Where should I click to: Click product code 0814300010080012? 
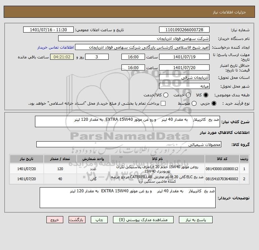pos(222,169)
